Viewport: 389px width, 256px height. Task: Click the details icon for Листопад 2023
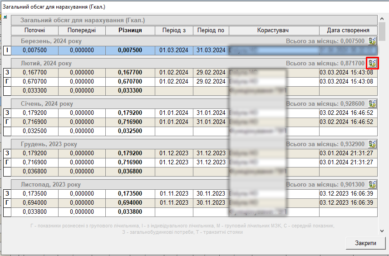tap(373, 184)
